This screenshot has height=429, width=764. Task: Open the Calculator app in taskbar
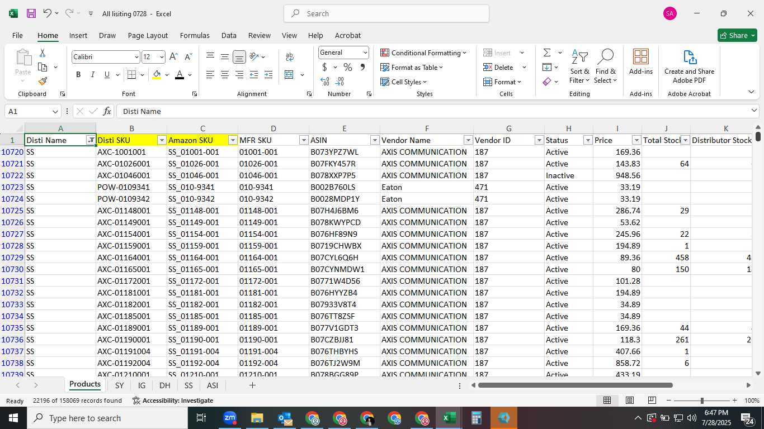point(477,418)
